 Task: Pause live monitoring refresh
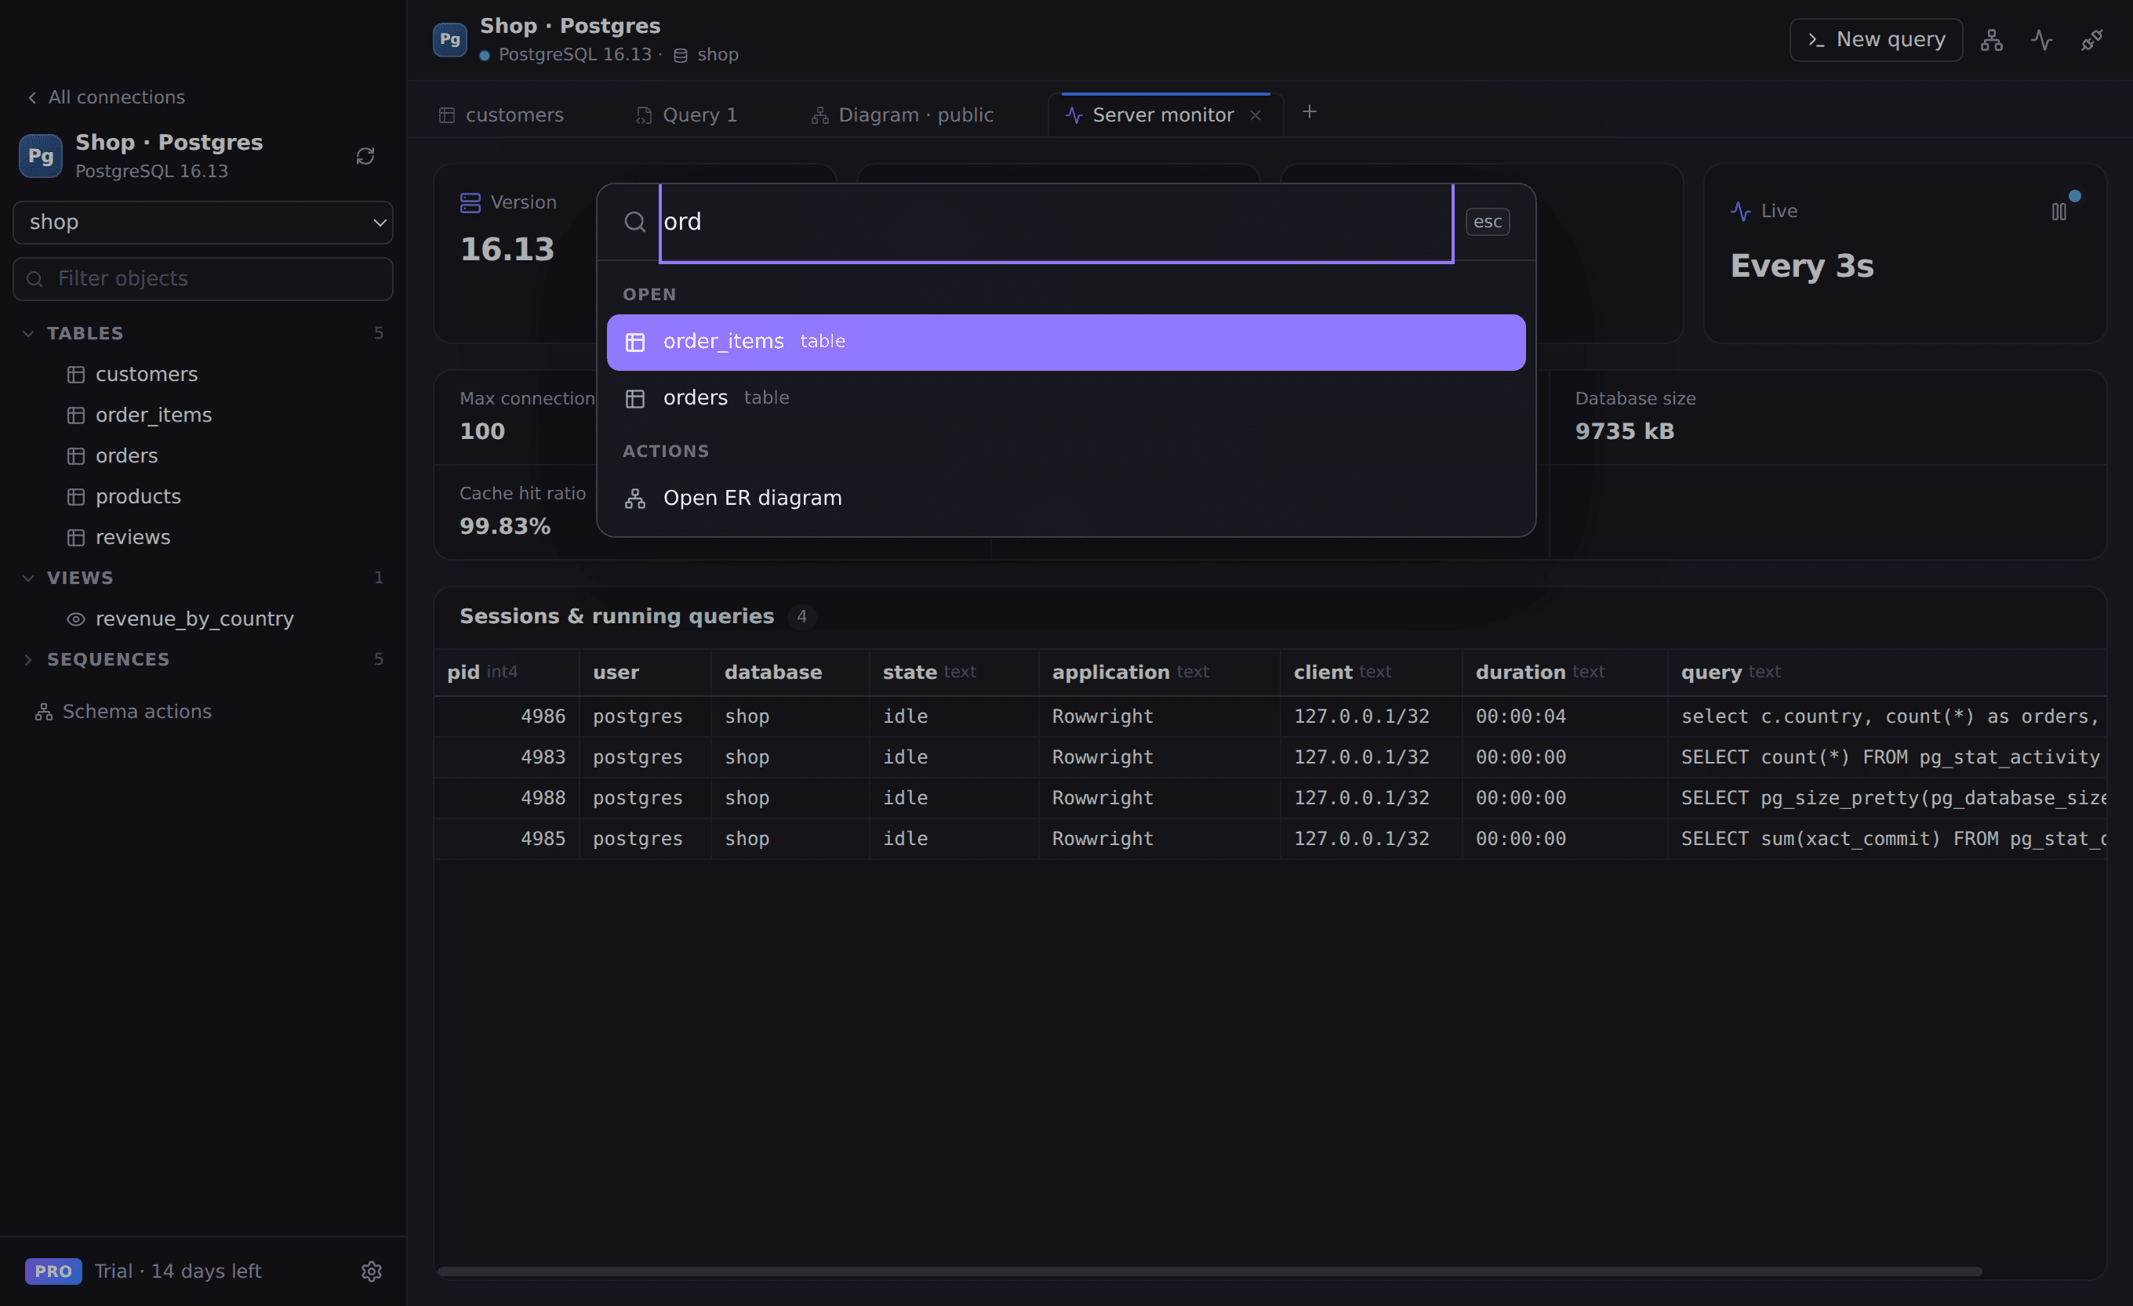[x=2059, y=212]
